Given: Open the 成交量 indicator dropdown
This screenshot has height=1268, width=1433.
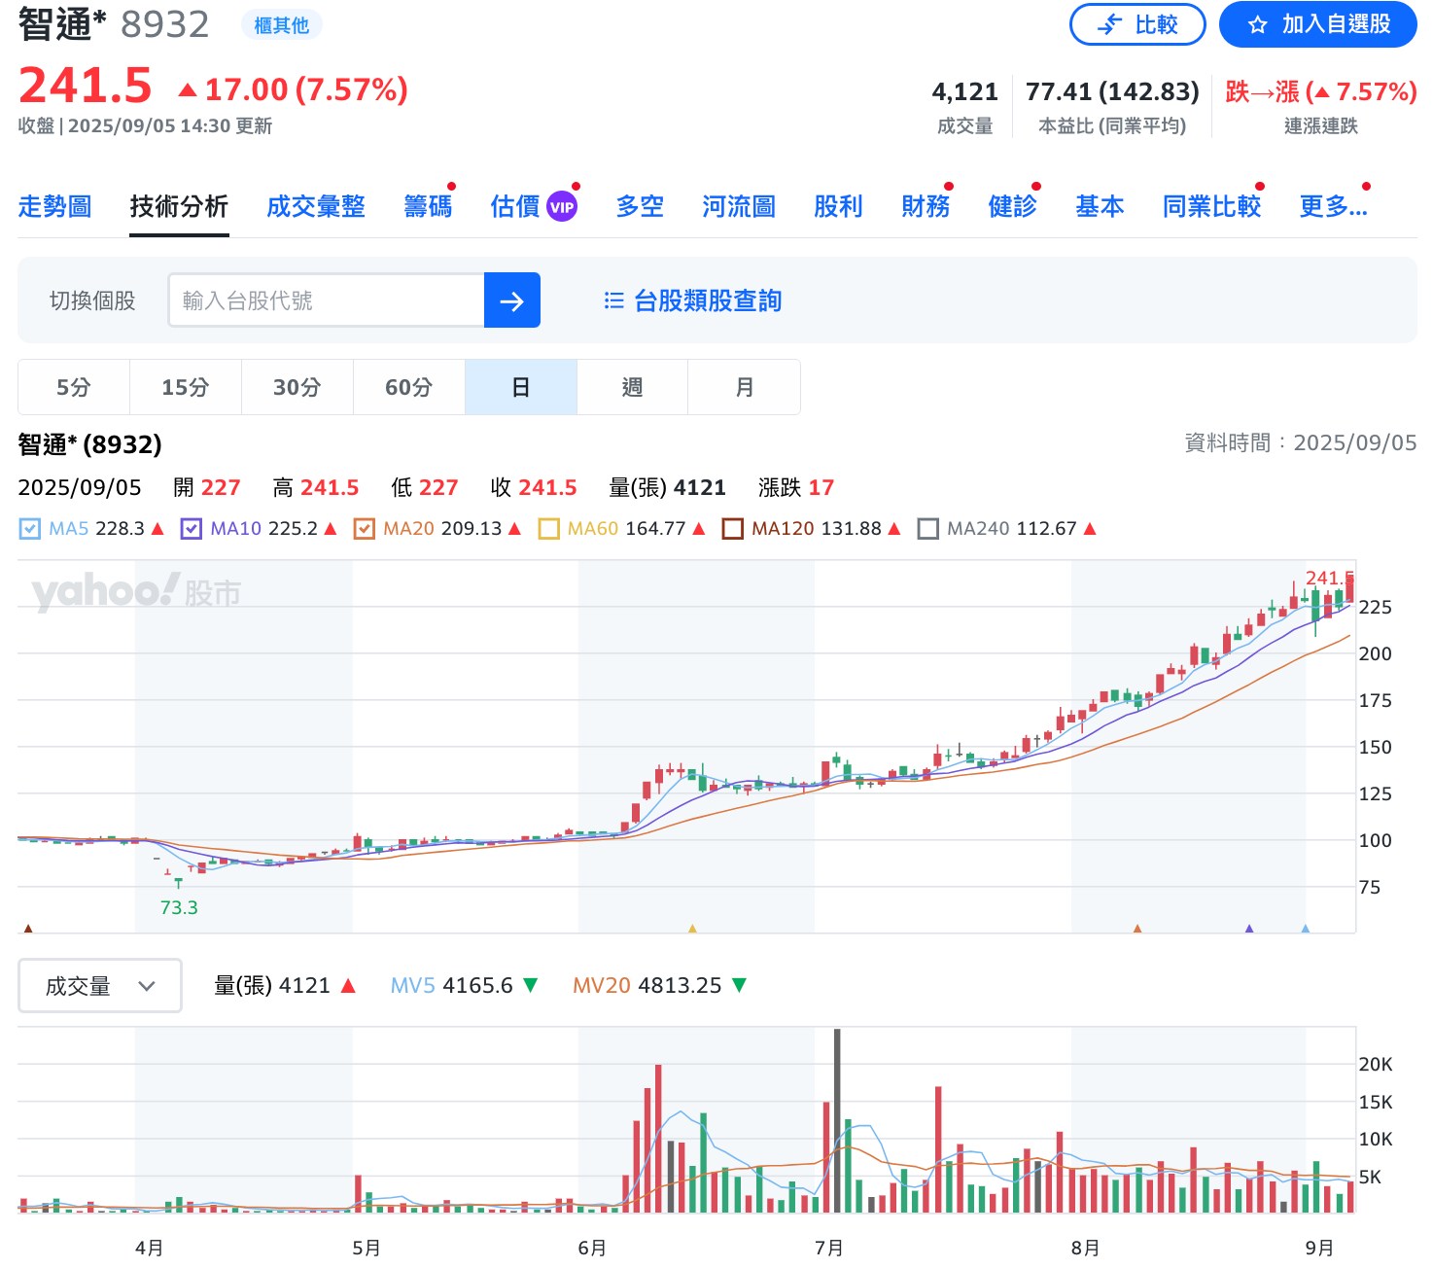Looking at the screenshot, I should click(99, 986).
